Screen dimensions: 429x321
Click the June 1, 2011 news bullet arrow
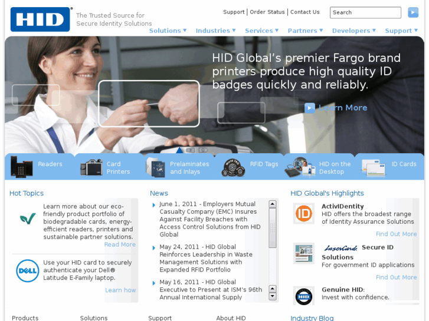(153, 205)
